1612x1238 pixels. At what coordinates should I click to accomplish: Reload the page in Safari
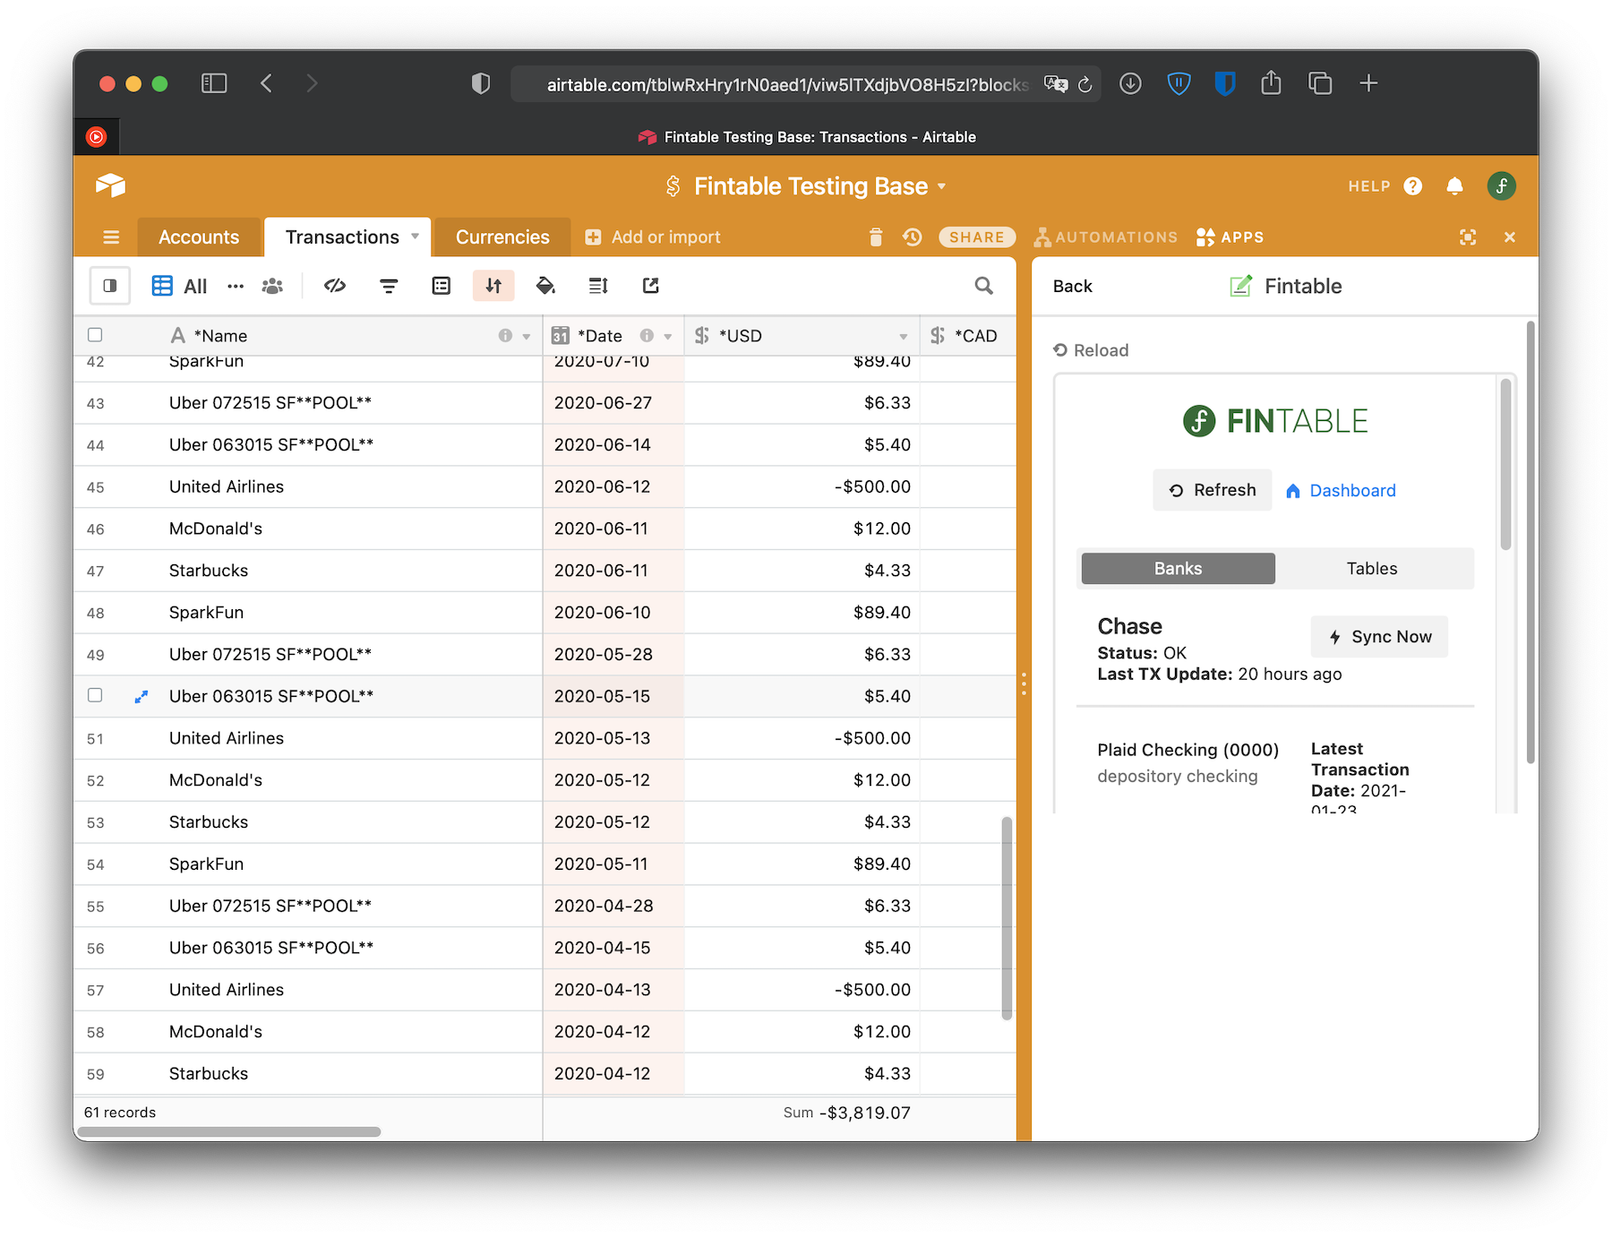1085,84
